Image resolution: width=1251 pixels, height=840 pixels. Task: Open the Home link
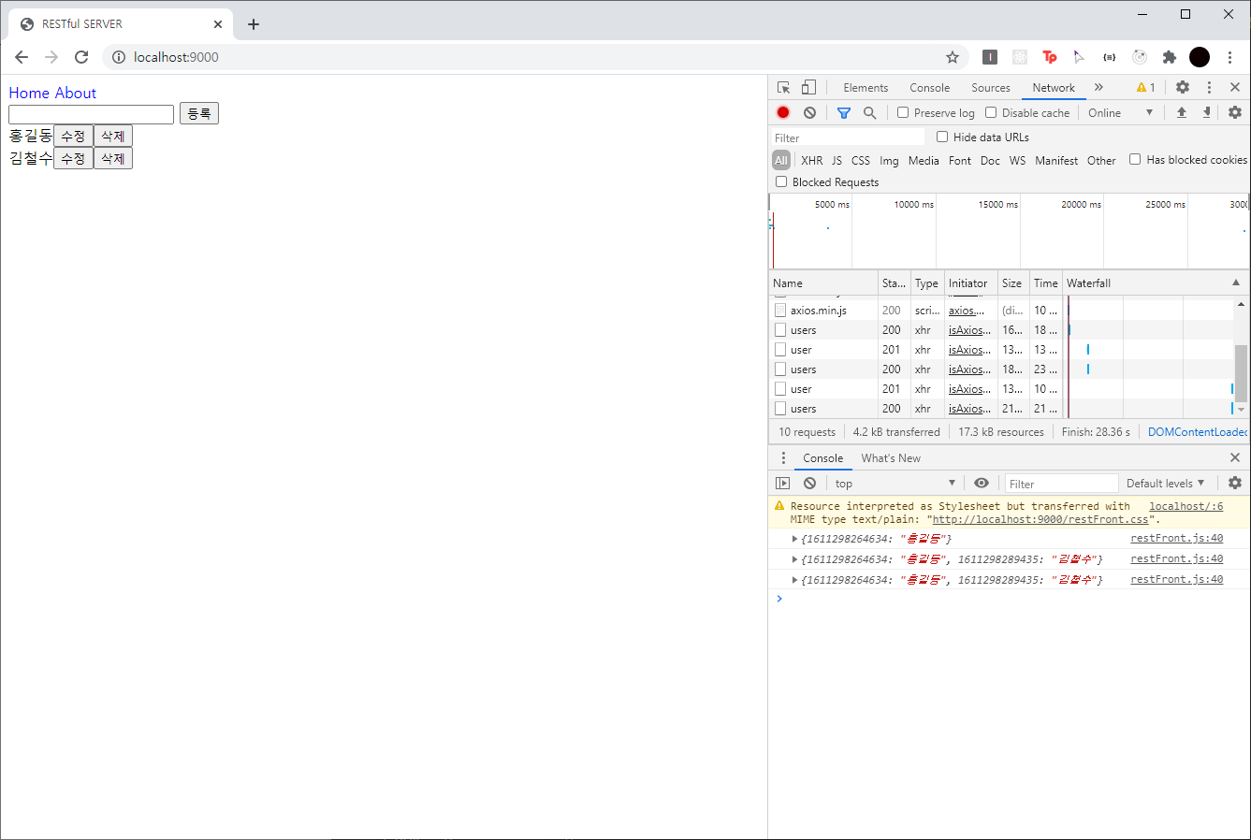pyautogui.click(x=29, y=93)
